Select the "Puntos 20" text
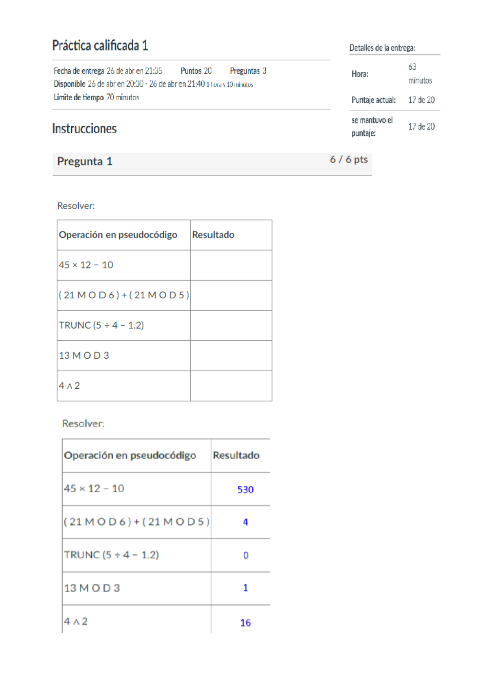This screenshot has width=489, height=692. click(x=196, y=71)
